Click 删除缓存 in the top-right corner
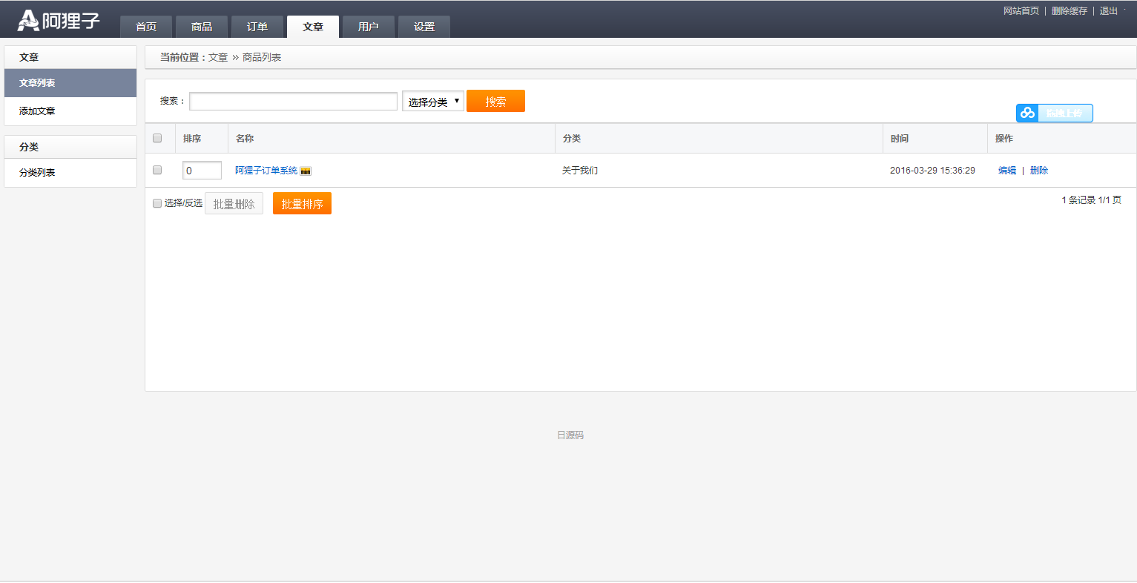The width and height of the screenshot is (1137, 583). [1069, 11]
